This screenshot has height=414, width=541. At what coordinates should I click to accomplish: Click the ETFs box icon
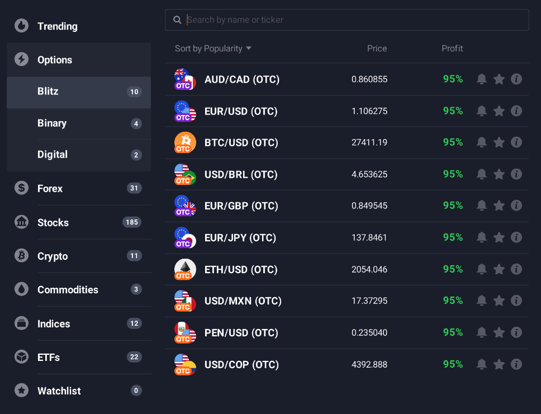[x=21, y=357]
